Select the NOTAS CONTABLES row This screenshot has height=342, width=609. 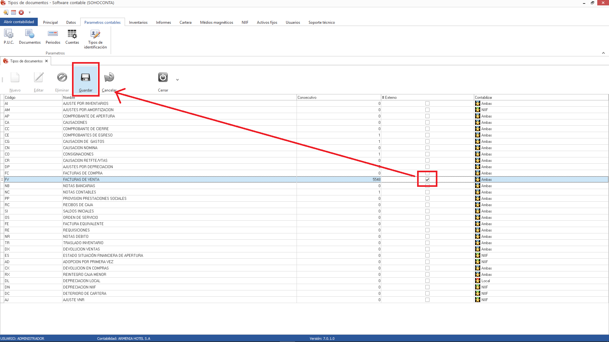pyautogui.click(x=79, y=192)
